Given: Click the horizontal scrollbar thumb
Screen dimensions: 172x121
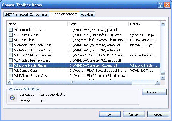Looking at the screenshot, I should (72, 82).
